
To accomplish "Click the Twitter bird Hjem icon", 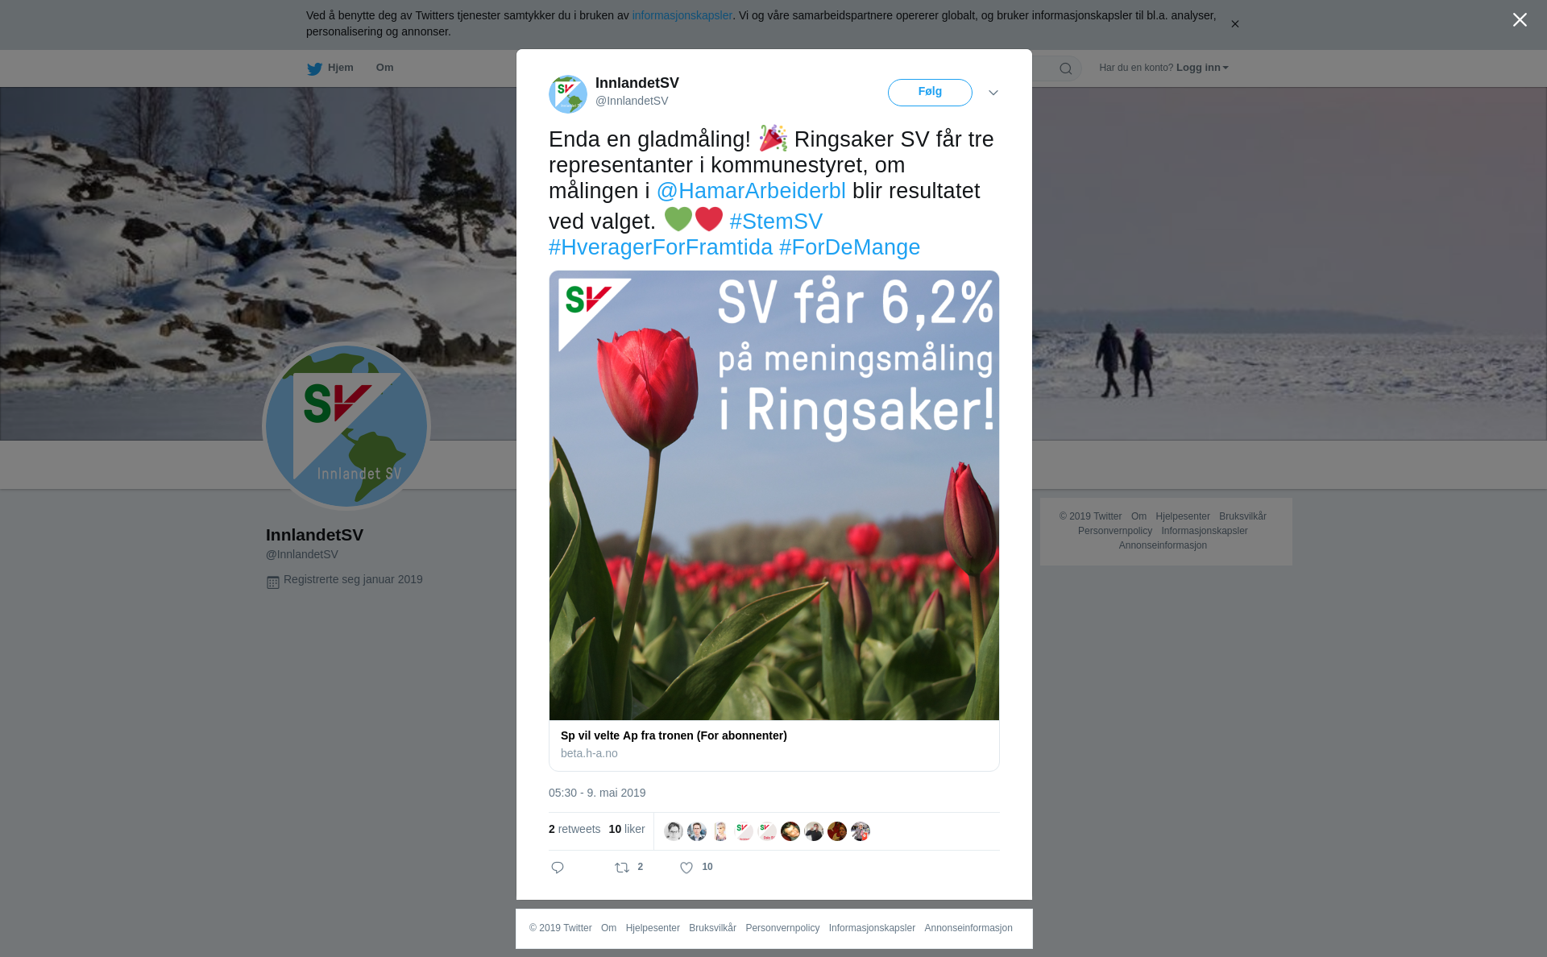I will pos(314,68).
